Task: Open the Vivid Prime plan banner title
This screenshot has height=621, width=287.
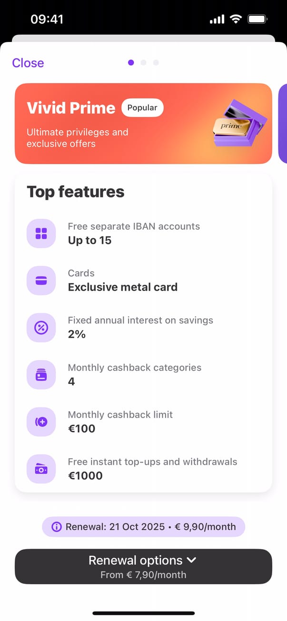Action: tap(71, 108)
